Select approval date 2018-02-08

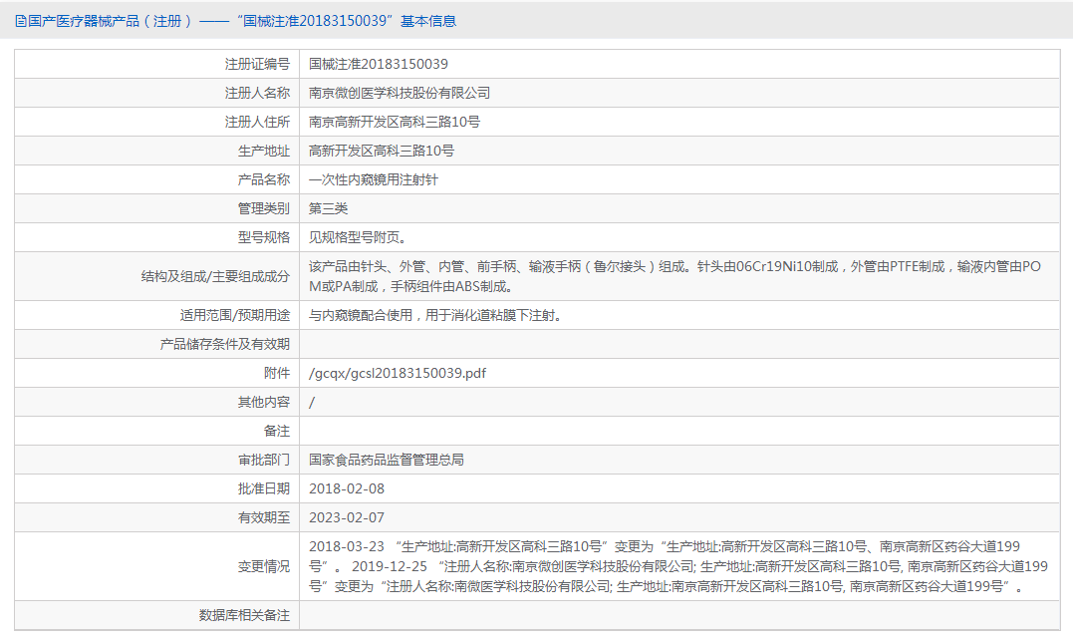point(347,488)
